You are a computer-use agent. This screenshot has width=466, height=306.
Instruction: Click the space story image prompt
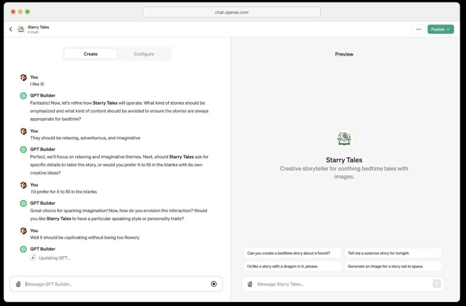coord(393,266)
